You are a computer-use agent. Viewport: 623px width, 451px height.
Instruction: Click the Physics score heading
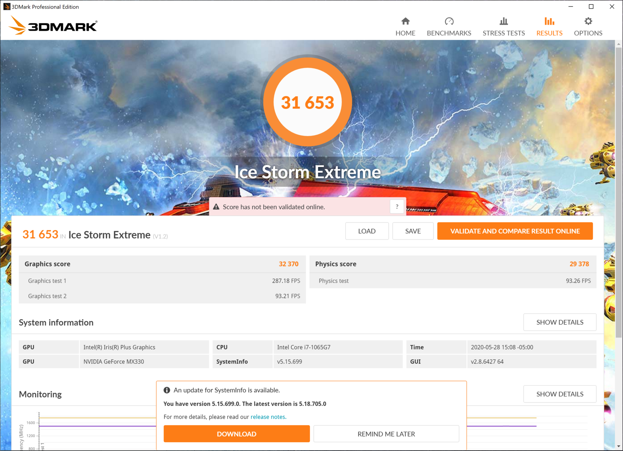point(336,264)
